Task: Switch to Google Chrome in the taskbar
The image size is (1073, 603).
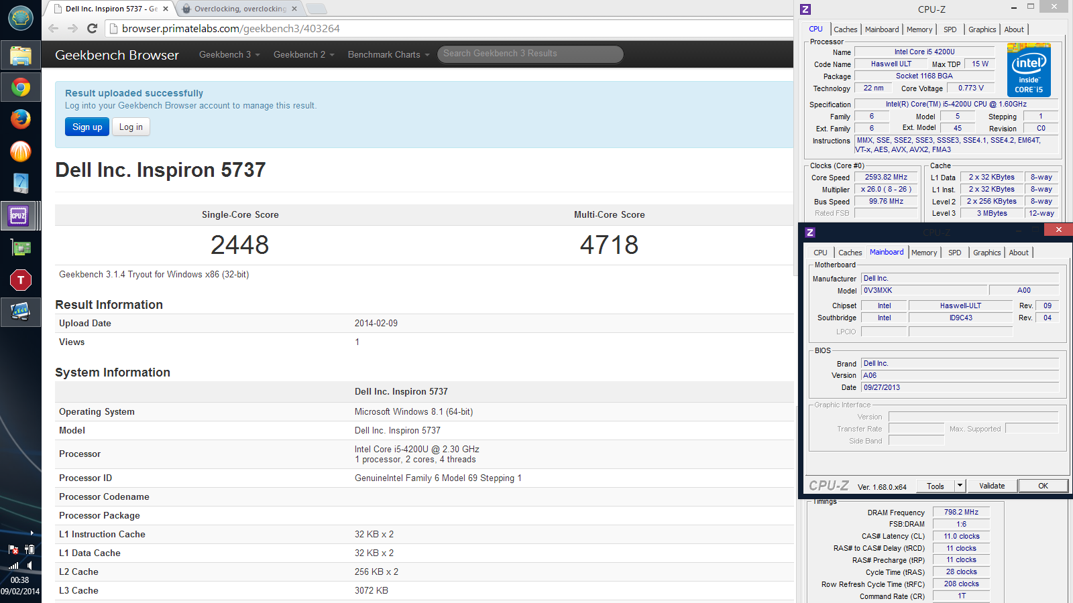Action: point(21,87)
